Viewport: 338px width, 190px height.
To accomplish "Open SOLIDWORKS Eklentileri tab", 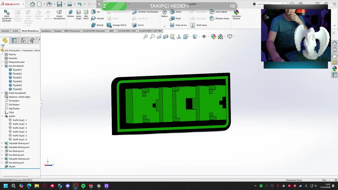I will 94,31.
